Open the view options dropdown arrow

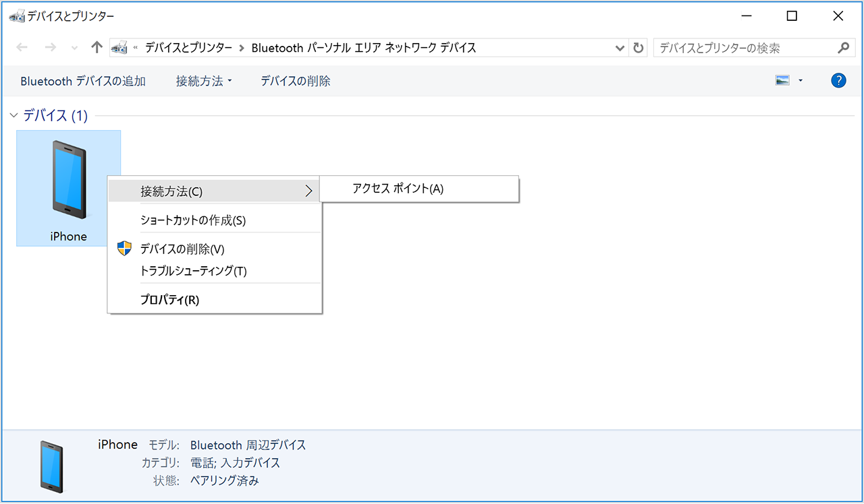(x=801, y=81)
